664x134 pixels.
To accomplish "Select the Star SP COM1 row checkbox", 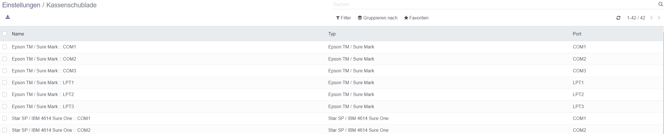I will click(5, 118).
